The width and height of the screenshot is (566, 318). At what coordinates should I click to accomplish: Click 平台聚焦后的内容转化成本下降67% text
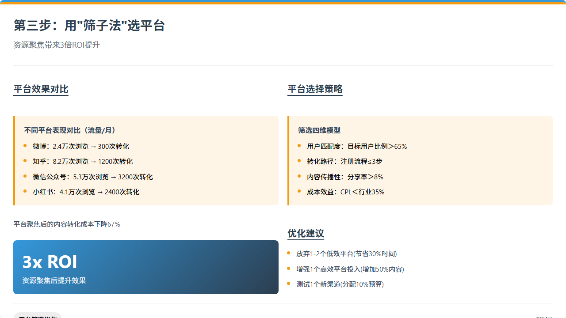pos(67,224)
